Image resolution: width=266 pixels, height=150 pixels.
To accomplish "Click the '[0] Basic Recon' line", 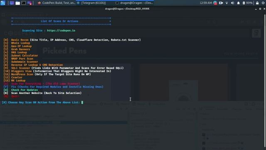I will (72, 40).
